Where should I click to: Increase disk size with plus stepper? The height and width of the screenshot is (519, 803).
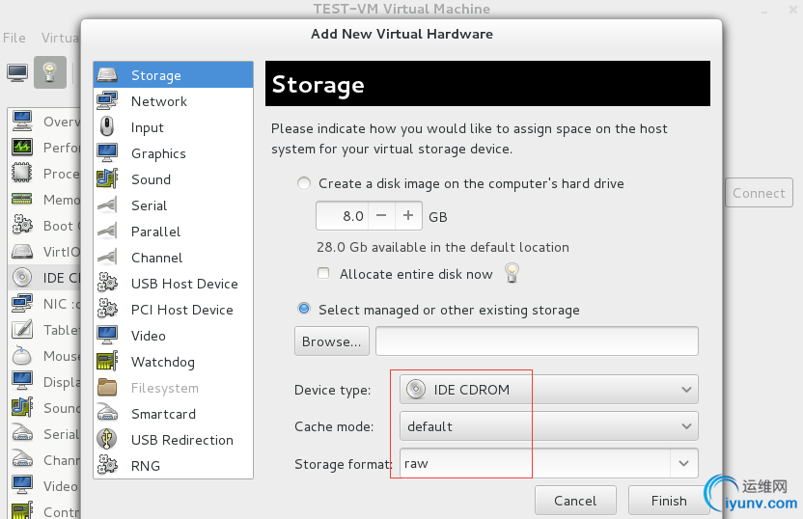click(409, 216)
